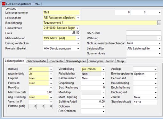Image resolution: width=163 pixels, height=119 pixels.
Task: Open the neg. Buchung dropdown
Action: pos(51,97)
